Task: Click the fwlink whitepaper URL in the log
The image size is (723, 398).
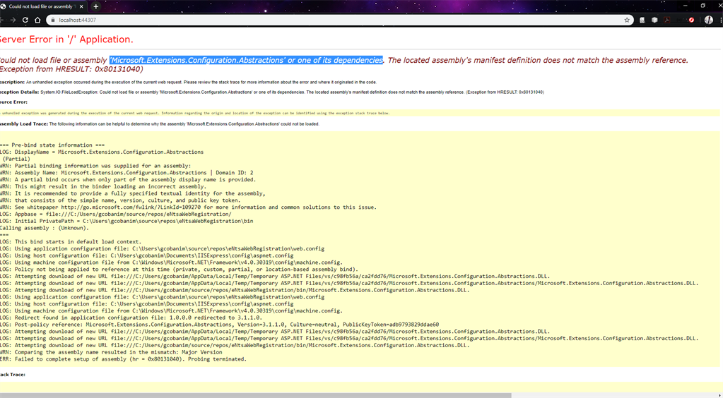Action: pos(131,207)
